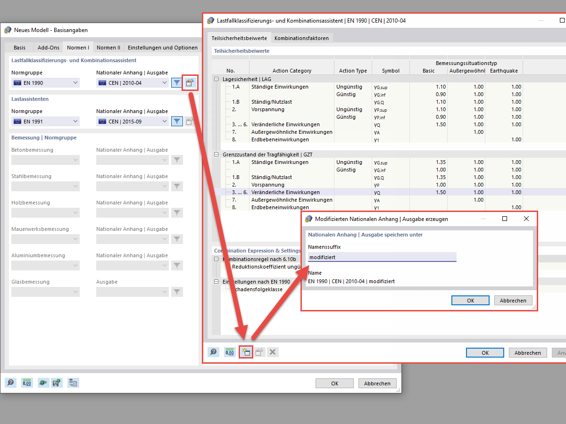Open the units and decimal places settings
Screen dimensions: 566x424
(230, 351)
